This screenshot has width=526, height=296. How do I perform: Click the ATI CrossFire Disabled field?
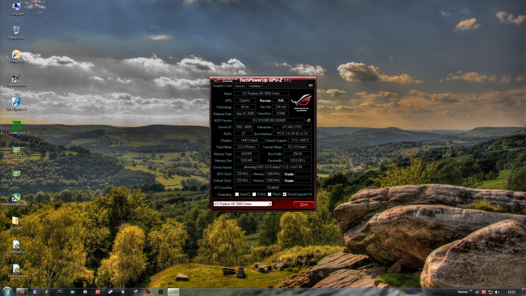coord(273,188)
